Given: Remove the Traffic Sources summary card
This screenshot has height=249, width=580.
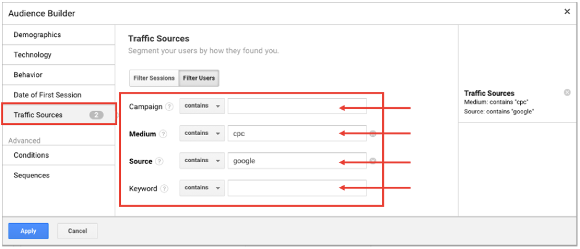Looking at the screenshot, I should click(x=567, y=92).
